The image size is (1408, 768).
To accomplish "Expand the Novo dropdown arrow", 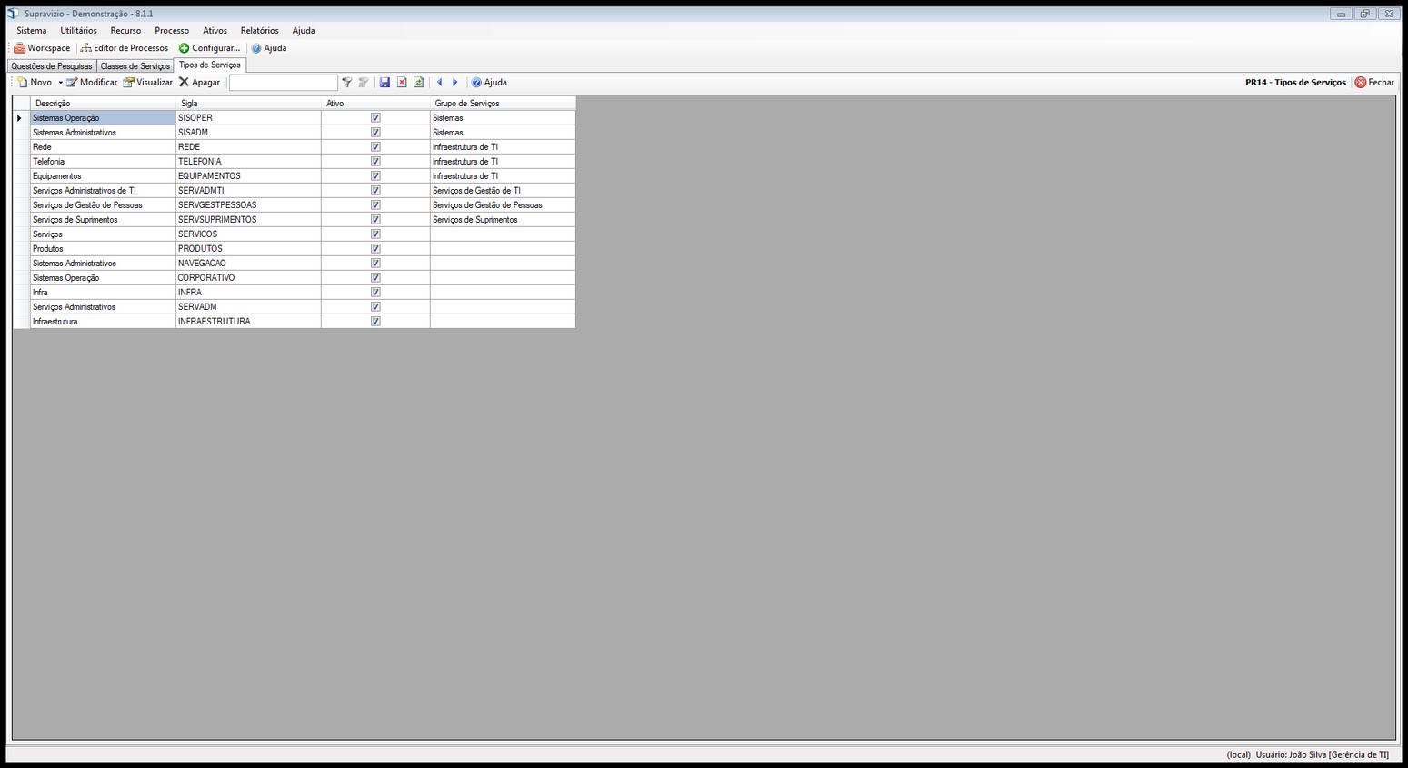I will (60, 83).
